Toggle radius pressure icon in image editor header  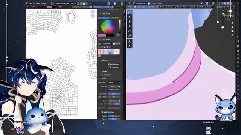[x=90, y=7]
